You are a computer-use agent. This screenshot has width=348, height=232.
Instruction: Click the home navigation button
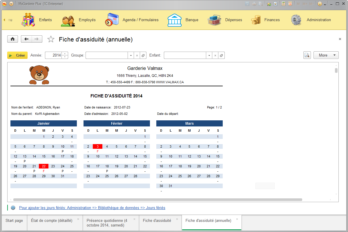pyautogui.click(x=12, y=39)
